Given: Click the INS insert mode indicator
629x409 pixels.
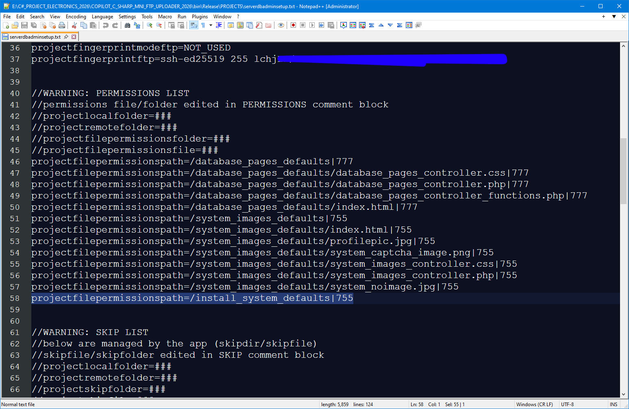Looking at the screenshot, I should tap(614, 405).
